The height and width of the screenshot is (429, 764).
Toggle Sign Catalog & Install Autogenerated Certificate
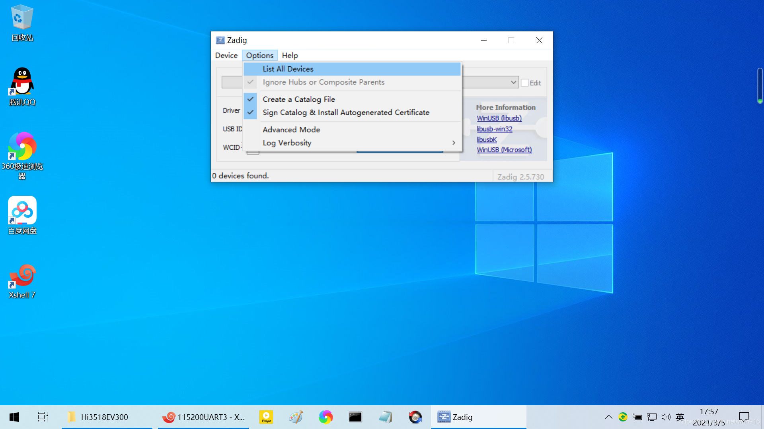345,112
